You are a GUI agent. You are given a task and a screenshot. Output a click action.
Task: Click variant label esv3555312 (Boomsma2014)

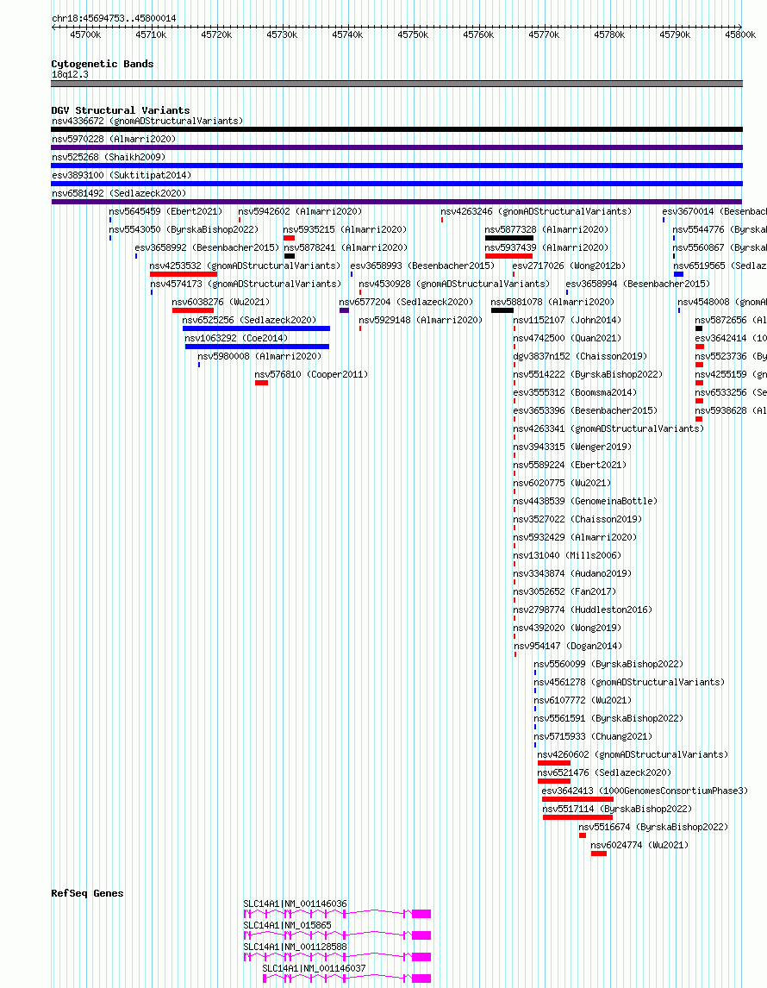pyautogui.click(x=575, y=392)
